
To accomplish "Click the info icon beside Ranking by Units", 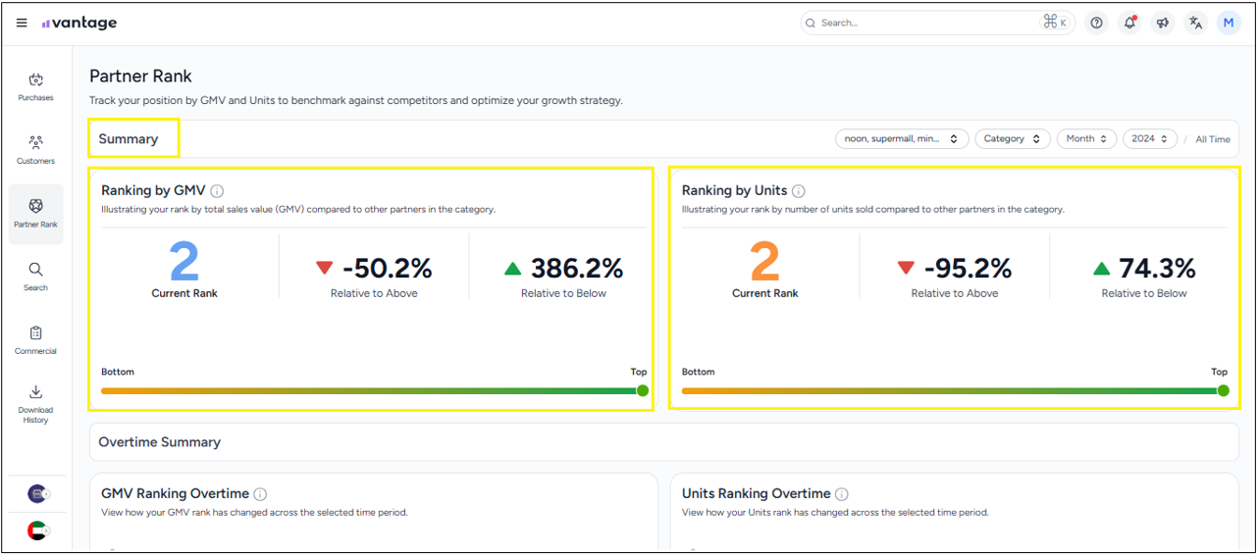I will (799, 191).
